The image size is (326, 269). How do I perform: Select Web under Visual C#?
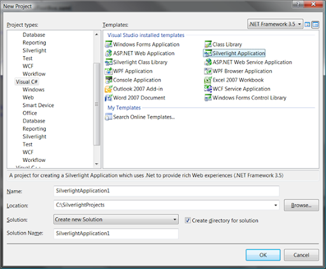point(28,98)
